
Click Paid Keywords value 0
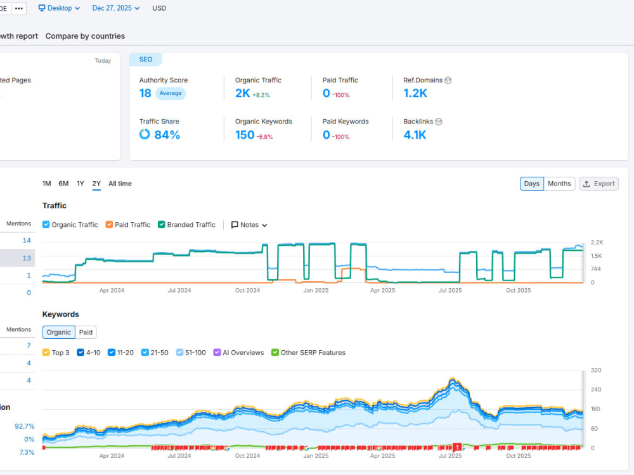click(327, 134)
